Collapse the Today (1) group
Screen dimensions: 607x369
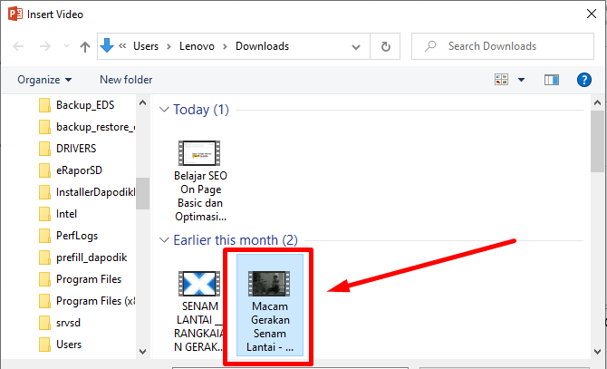coord(164,110)
